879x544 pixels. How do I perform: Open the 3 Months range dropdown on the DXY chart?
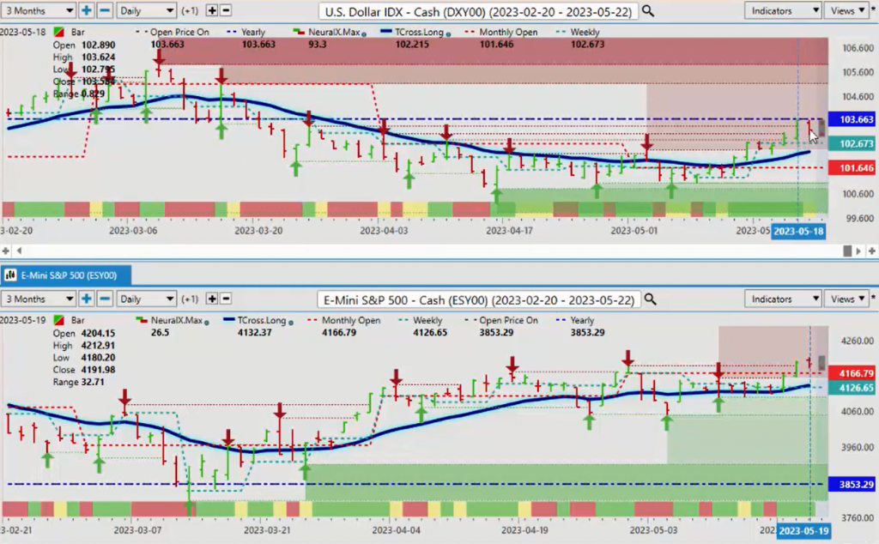pos(38,10)
